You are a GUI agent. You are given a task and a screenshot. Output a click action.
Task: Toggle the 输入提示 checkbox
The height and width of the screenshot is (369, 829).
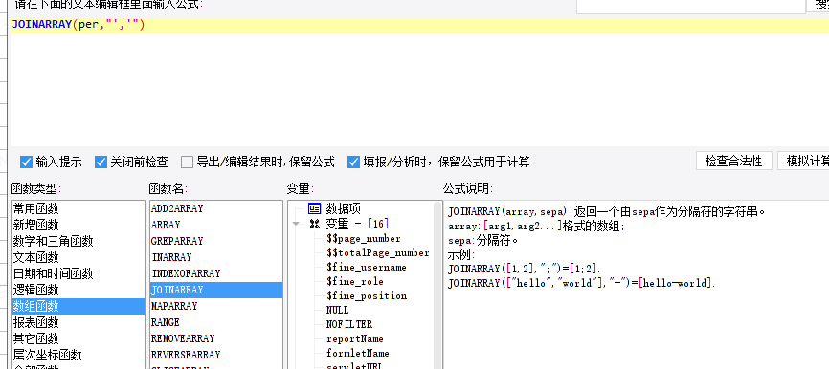(x=26, y=163)
